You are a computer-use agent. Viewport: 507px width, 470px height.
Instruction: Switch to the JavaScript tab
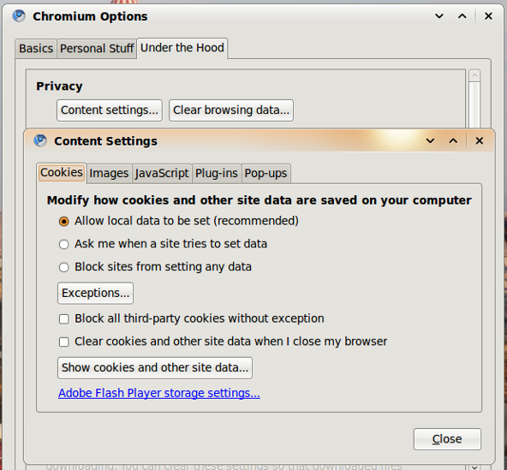click(162, 173)
